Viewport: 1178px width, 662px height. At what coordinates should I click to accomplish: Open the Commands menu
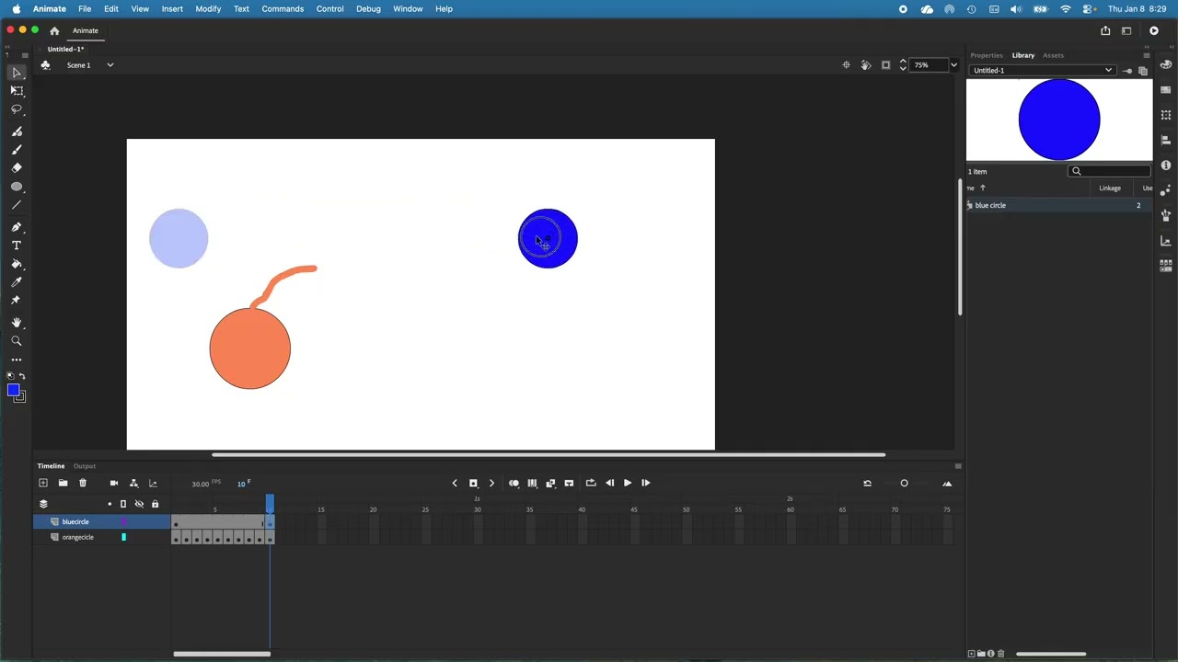[283, 8]
